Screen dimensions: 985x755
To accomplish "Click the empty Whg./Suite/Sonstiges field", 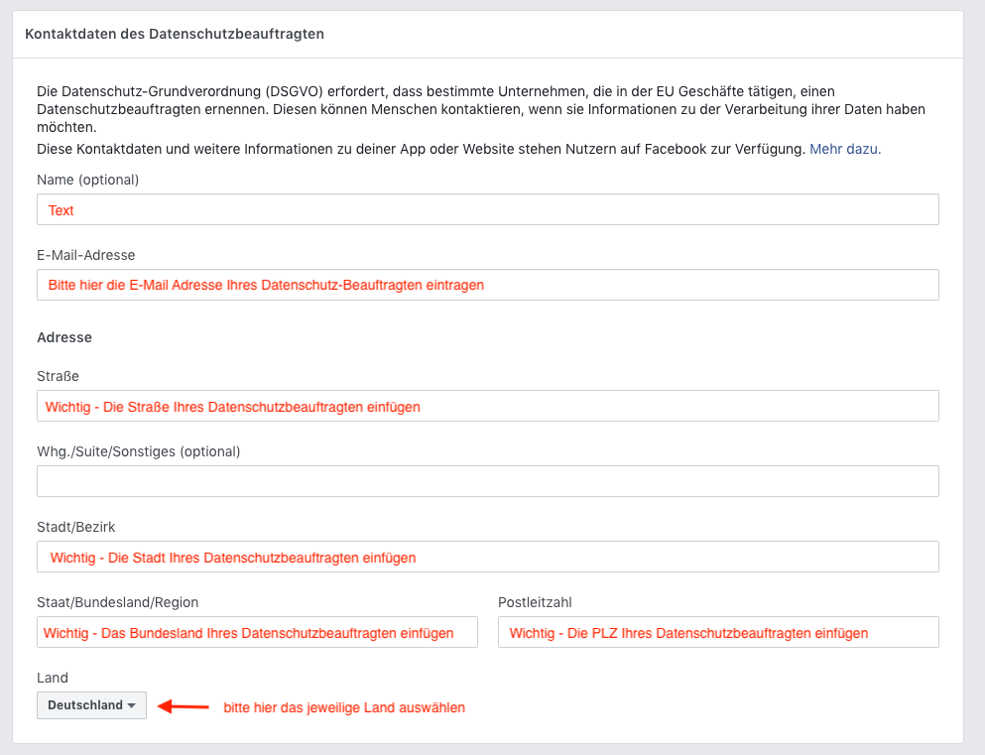I will (x=487, y=481).
